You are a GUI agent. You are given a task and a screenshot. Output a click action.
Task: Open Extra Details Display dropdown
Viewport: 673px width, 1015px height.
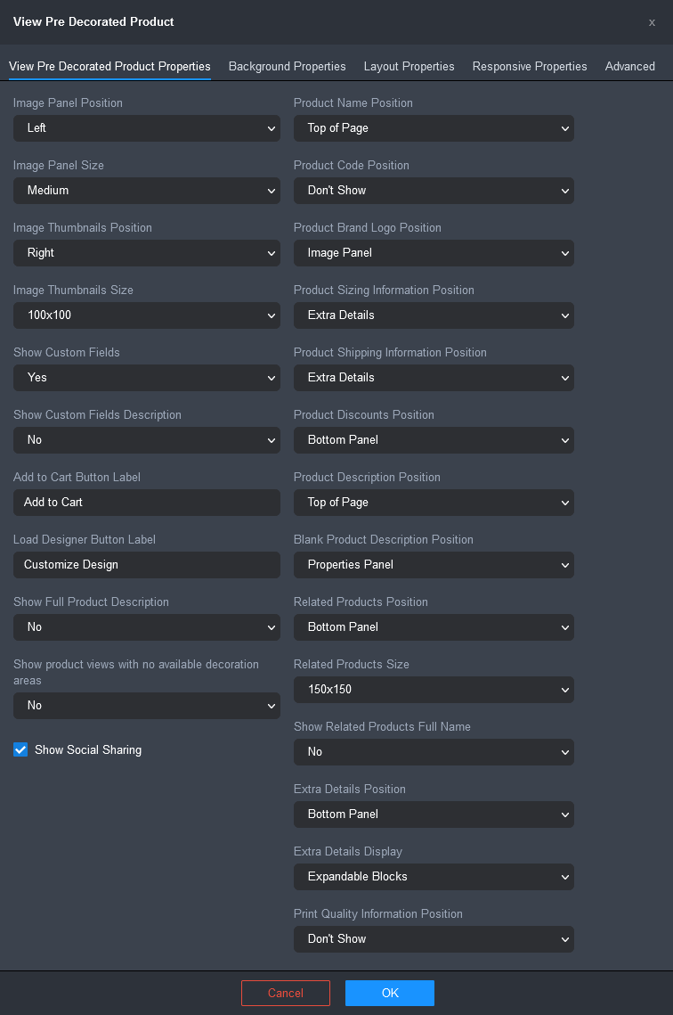pyautogui.click(x=434, y=877)
